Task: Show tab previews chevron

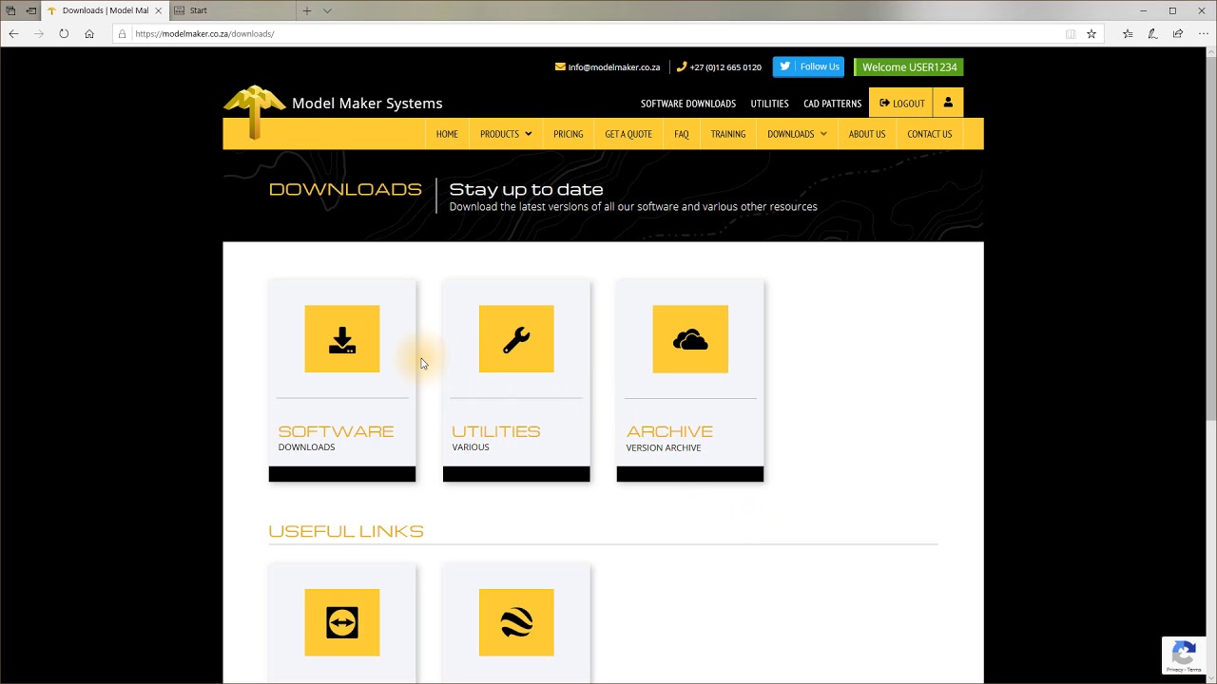Action: (x=327, y=10)
